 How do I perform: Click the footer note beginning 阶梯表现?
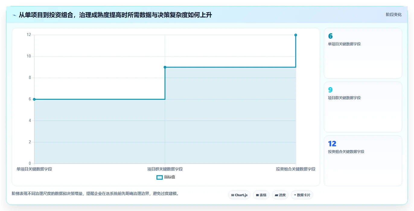pos(96,193)
